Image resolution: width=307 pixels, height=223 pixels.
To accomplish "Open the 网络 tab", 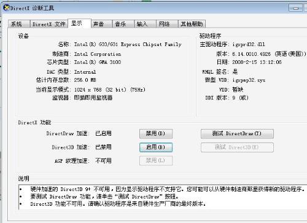I will 167,24.
